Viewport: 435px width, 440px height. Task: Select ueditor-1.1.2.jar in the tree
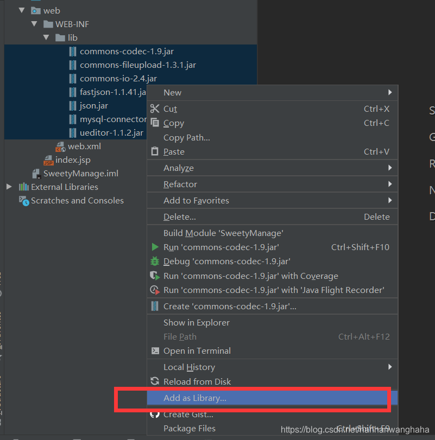[111, 133]
